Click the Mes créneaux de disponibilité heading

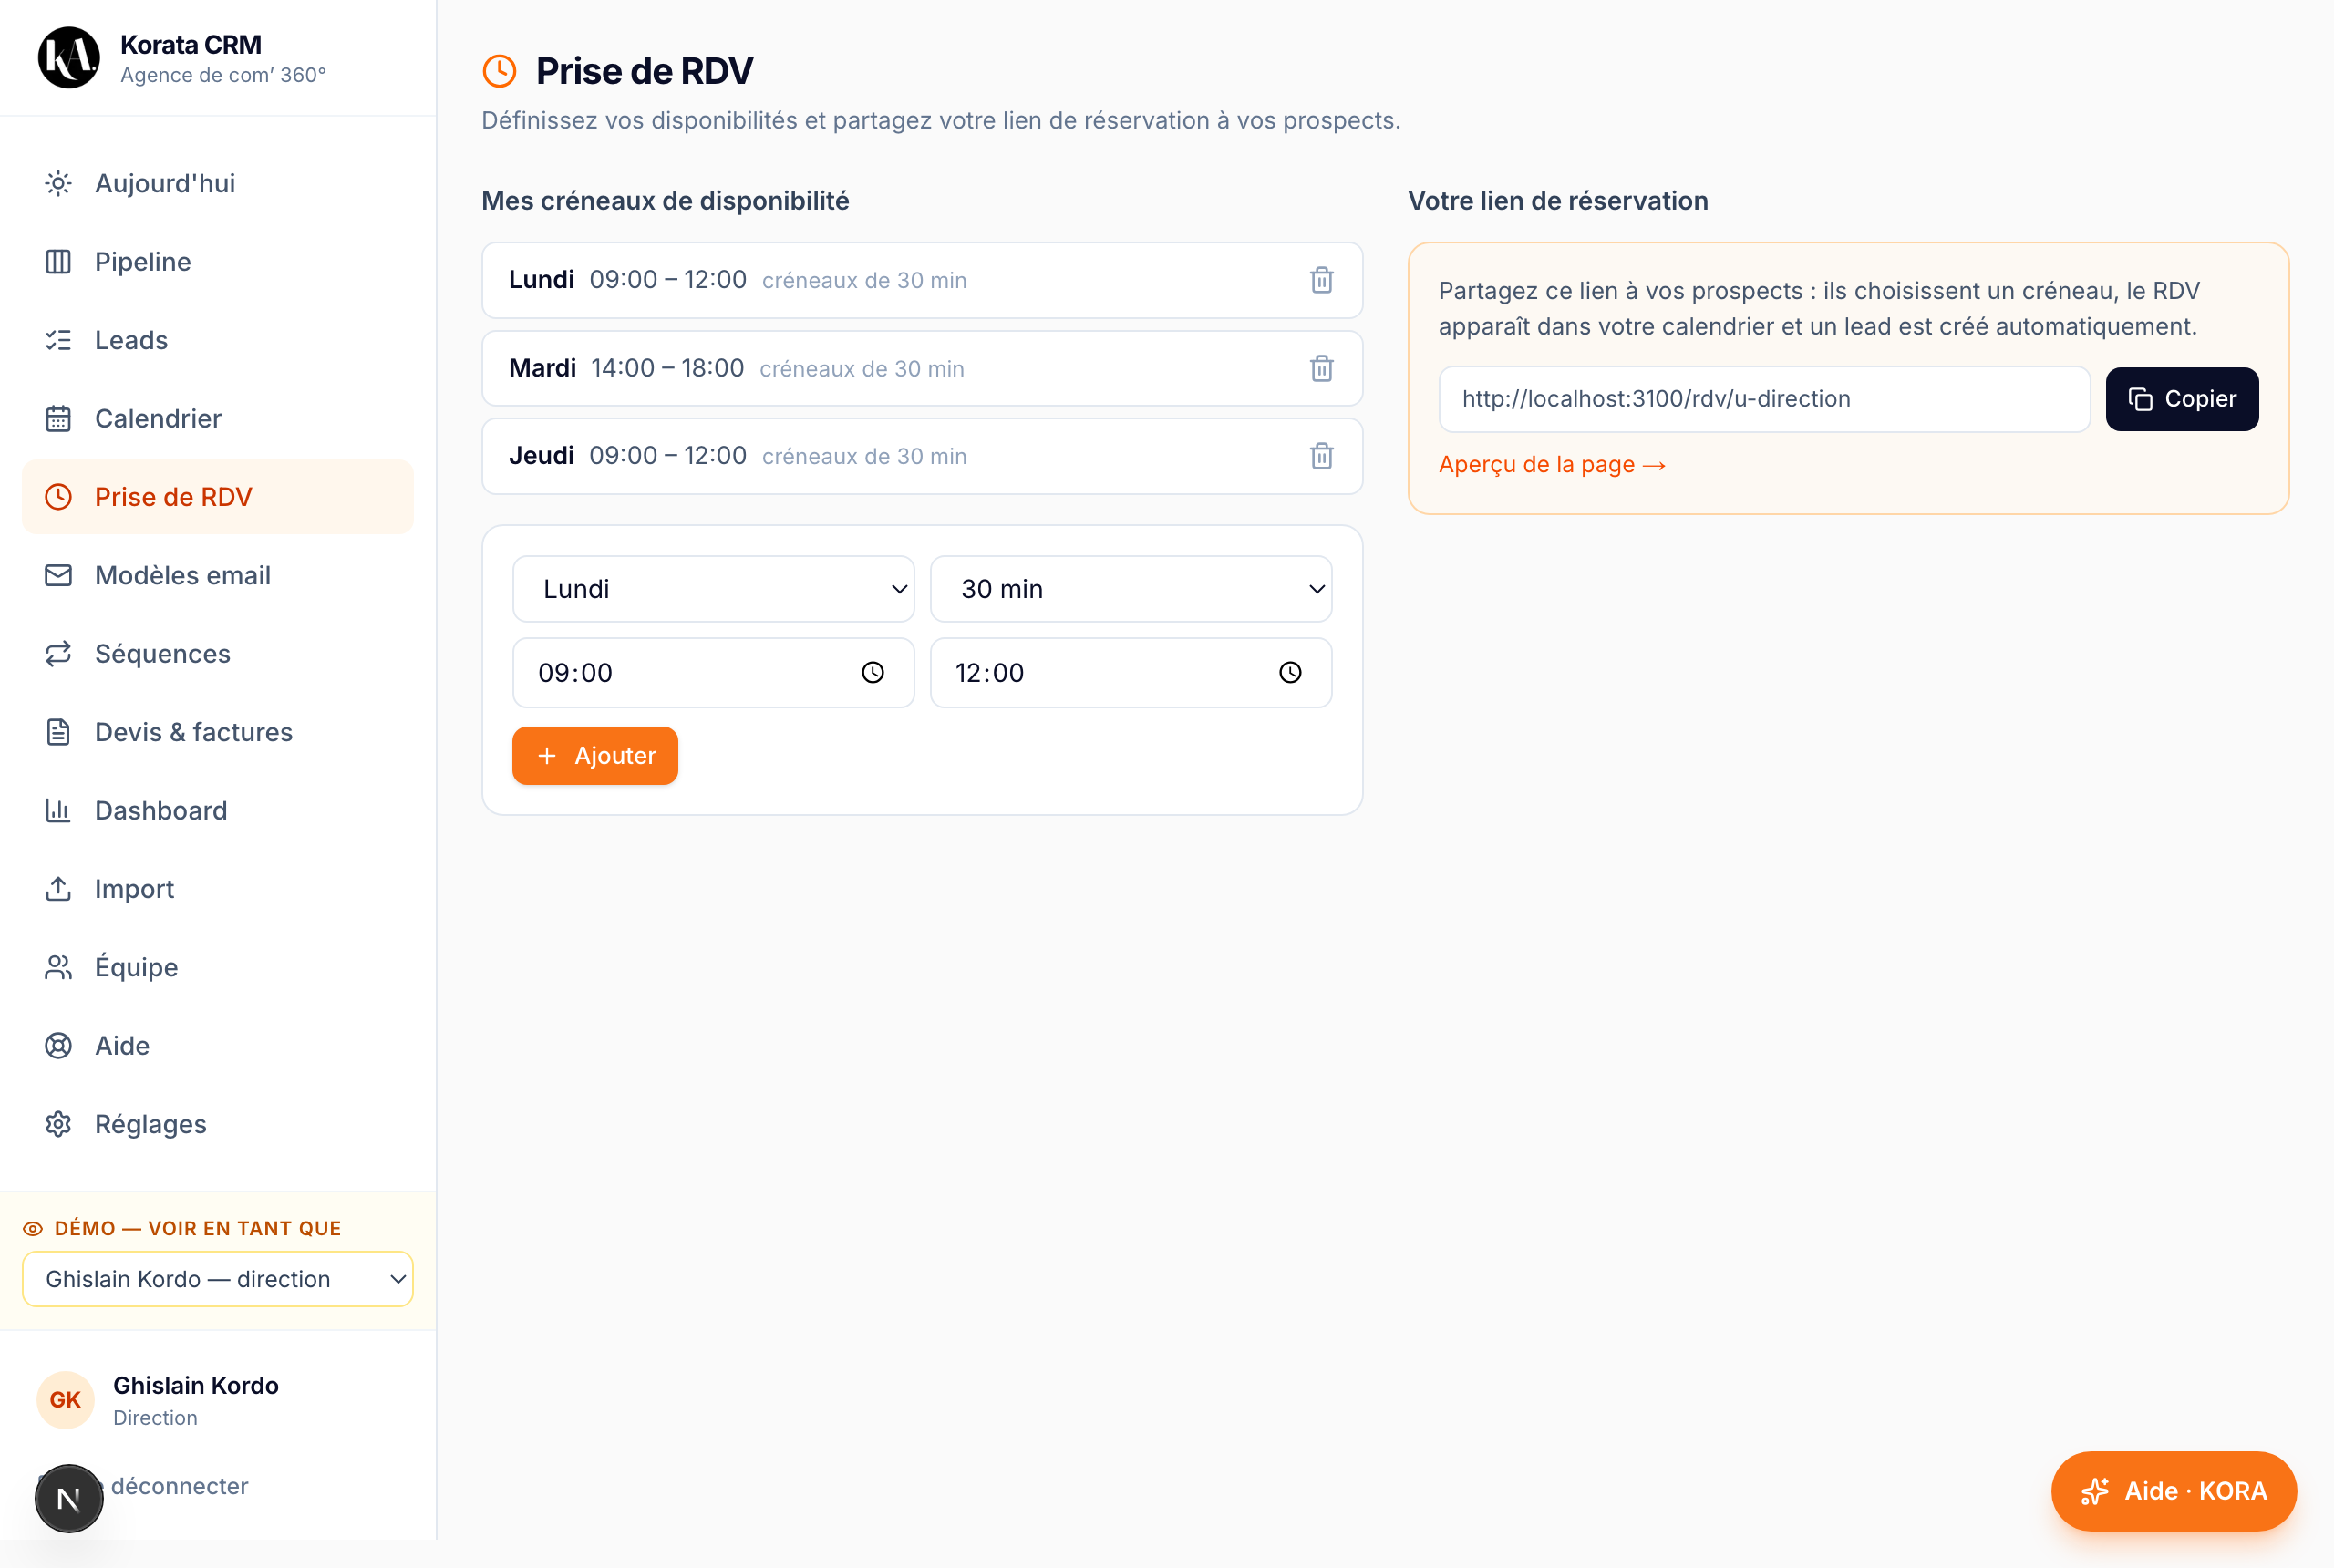tap(665, 201)
